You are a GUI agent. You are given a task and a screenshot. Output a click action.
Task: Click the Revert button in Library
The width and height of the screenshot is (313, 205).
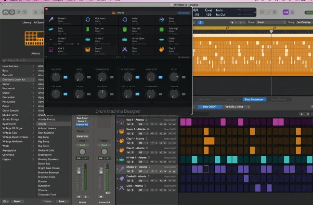click(x=17, y=202)
